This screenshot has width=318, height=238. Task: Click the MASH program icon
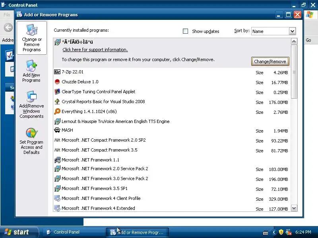coord(57,130)
